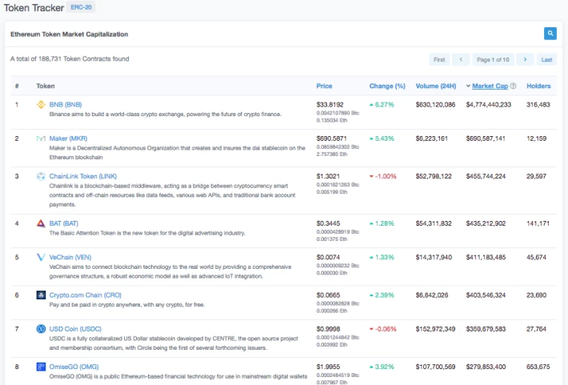The image size is (568, 385).
Task: Click the USD Coin logo icon
Action: [x=41, y=329]
